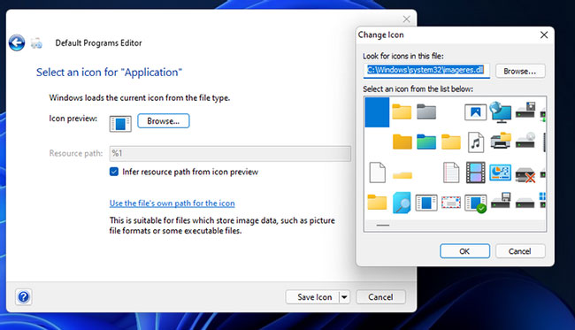575x330 pixels.
Task: Open help with the question mark icon
Action: (24, 296)
